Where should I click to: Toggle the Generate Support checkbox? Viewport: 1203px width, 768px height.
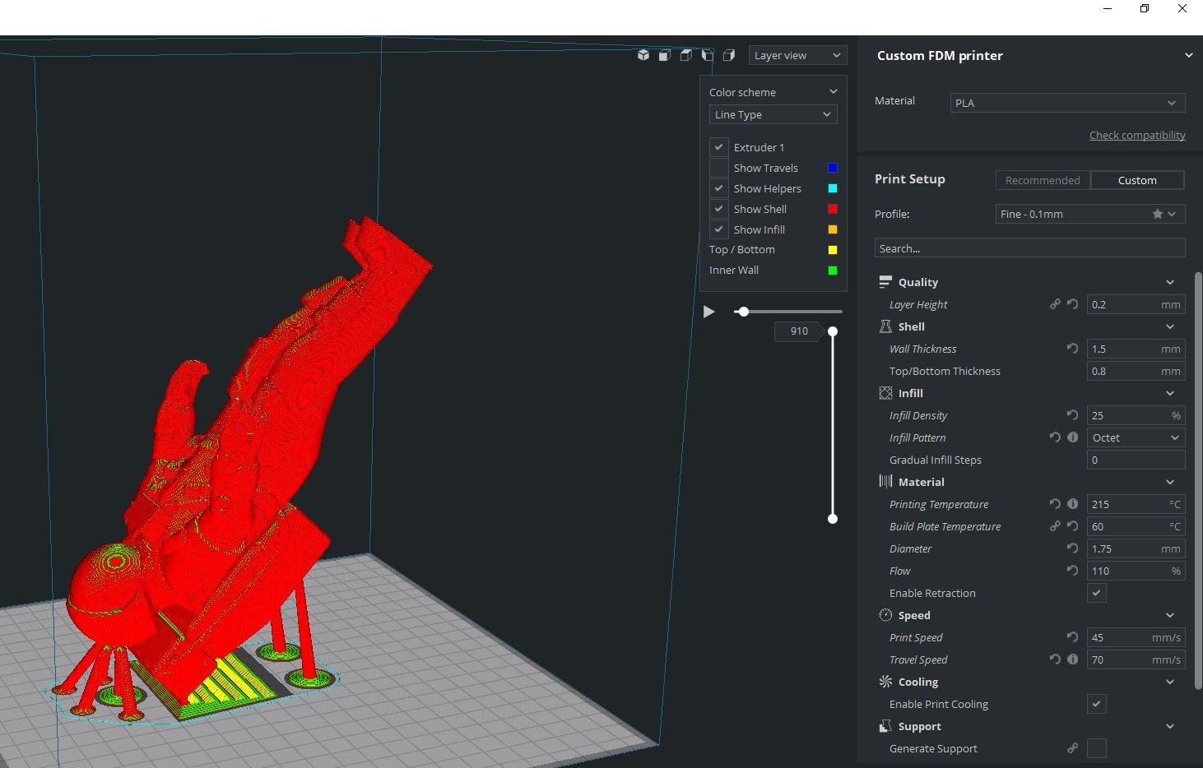tap(1096, 748)
